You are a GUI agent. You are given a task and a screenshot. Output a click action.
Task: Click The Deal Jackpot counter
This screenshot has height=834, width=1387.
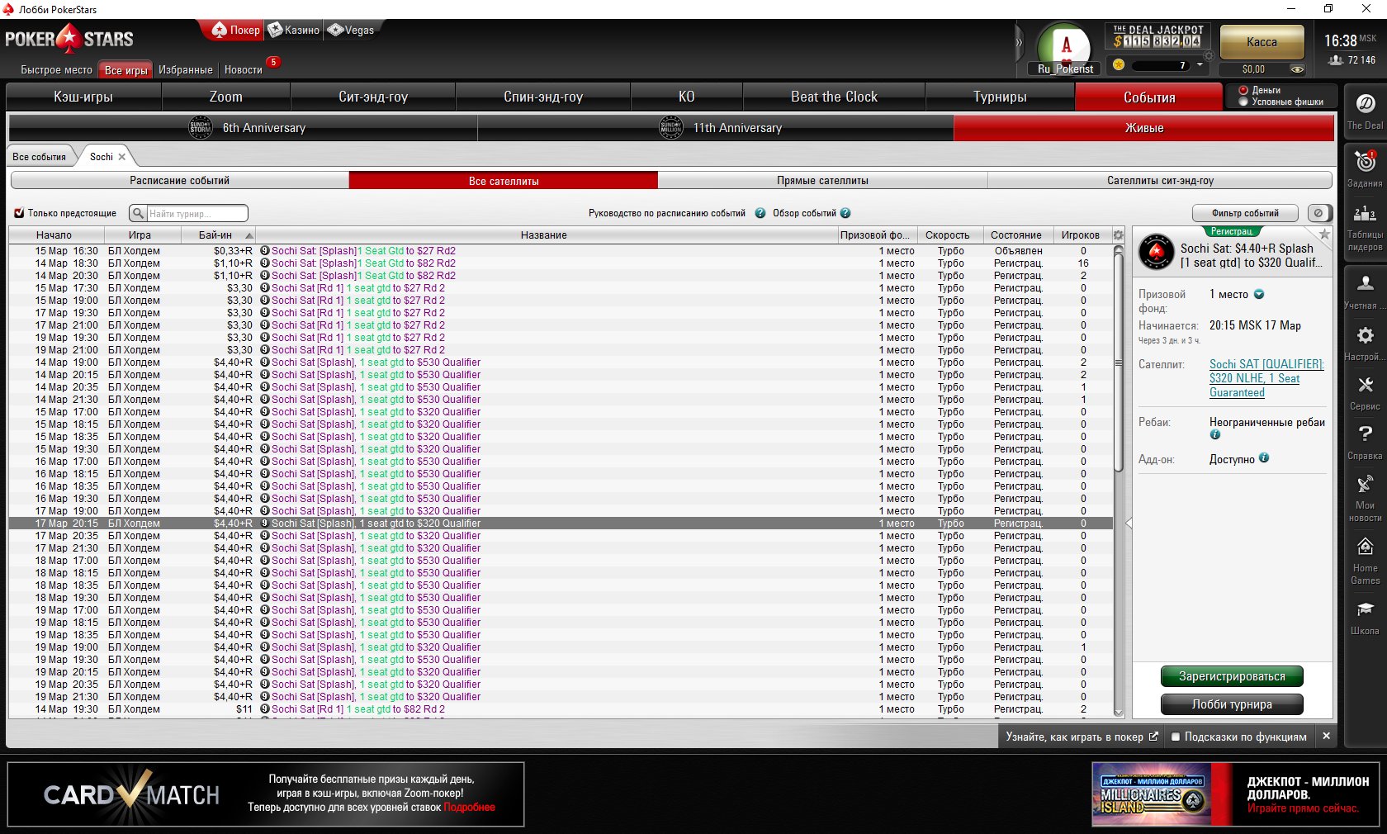[x=1157, y=36]
